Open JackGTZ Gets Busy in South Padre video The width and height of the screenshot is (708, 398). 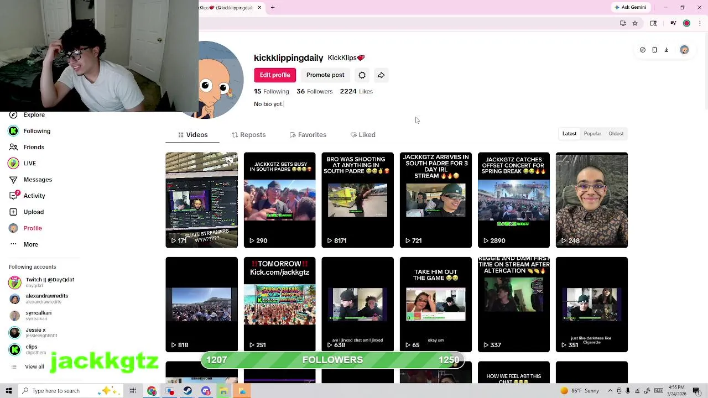click(x=279, y=200)
